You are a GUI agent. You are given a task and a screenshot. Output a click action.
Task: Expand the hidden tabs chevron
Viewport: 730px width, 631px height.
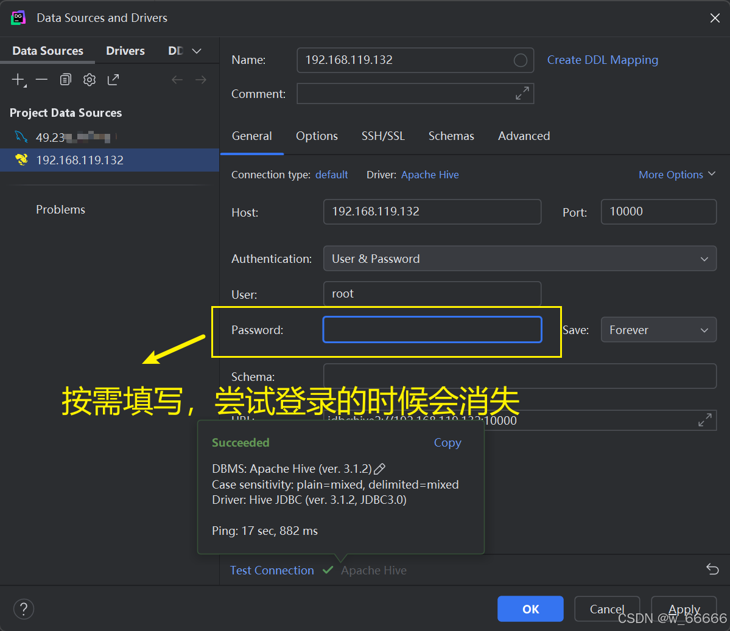tap(197, 51)
